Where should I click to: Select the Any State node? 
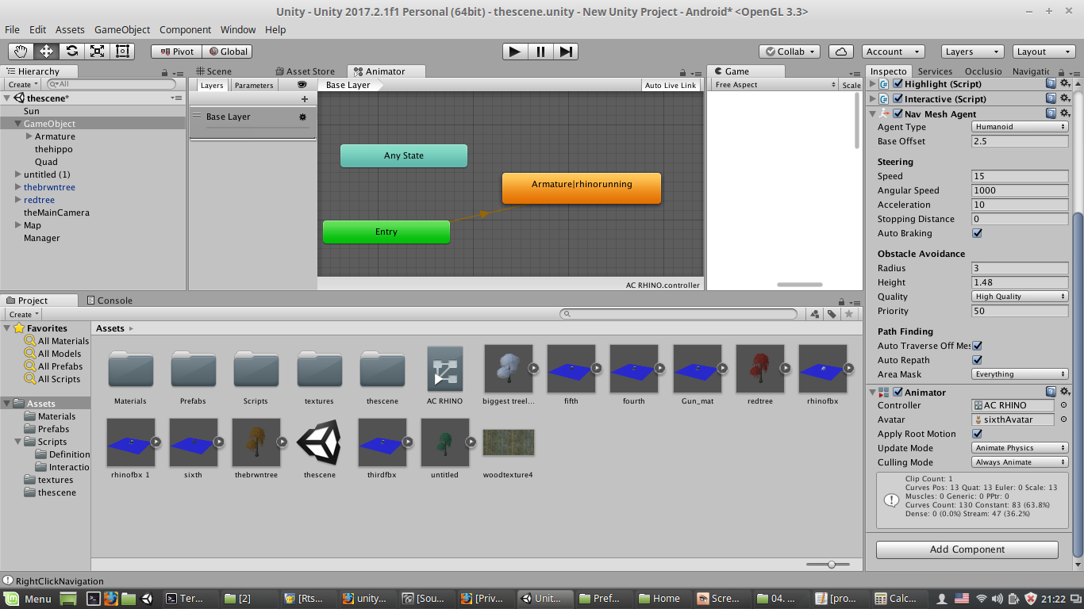point(404,156)
